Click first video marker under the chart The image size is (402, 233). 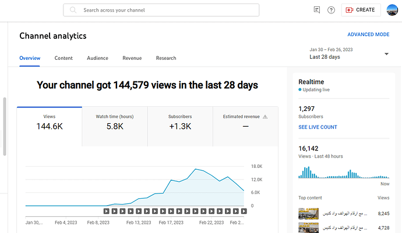(107, 211)
